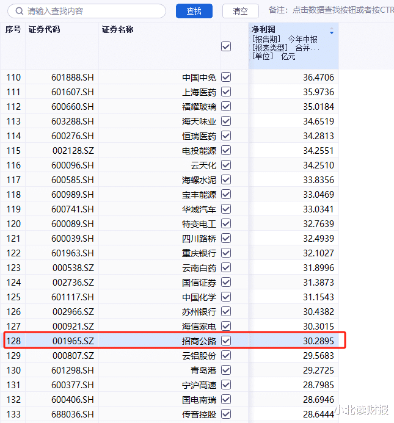The image size is (394, 423).
Task: Uncheck the checkbox for 国电南瑞
Action: (226, 399)
